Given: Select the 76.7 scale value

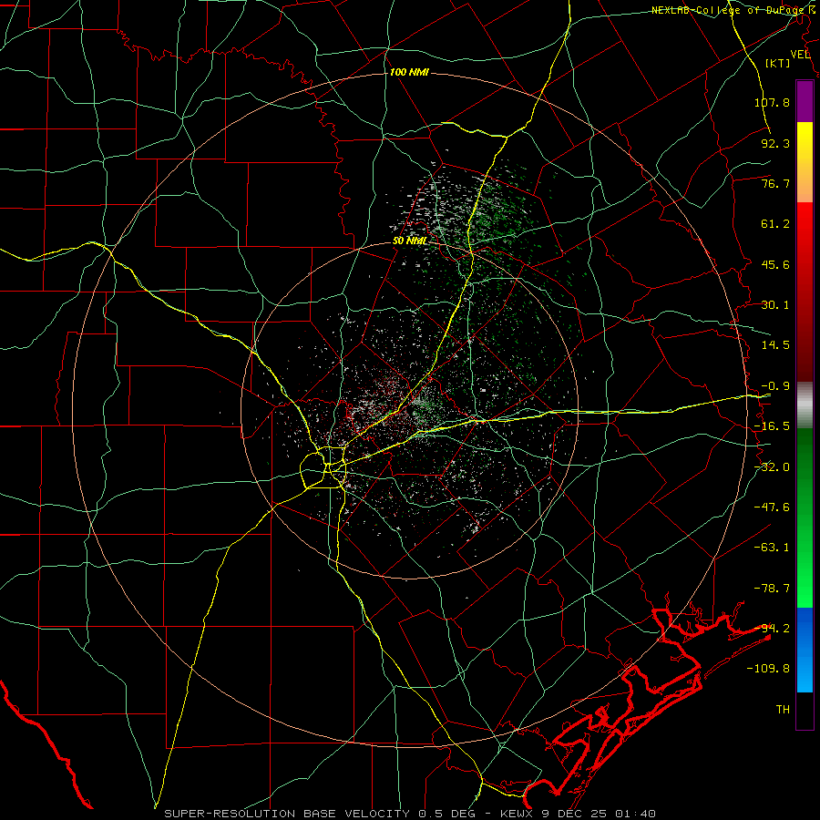Looking at the screenshot, I should [775, 183].
